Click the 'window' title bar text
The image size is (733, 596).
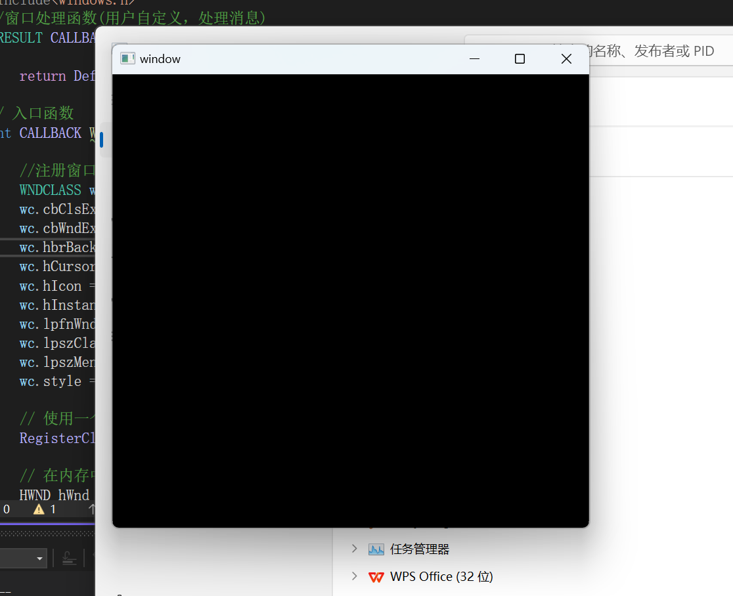160,59
